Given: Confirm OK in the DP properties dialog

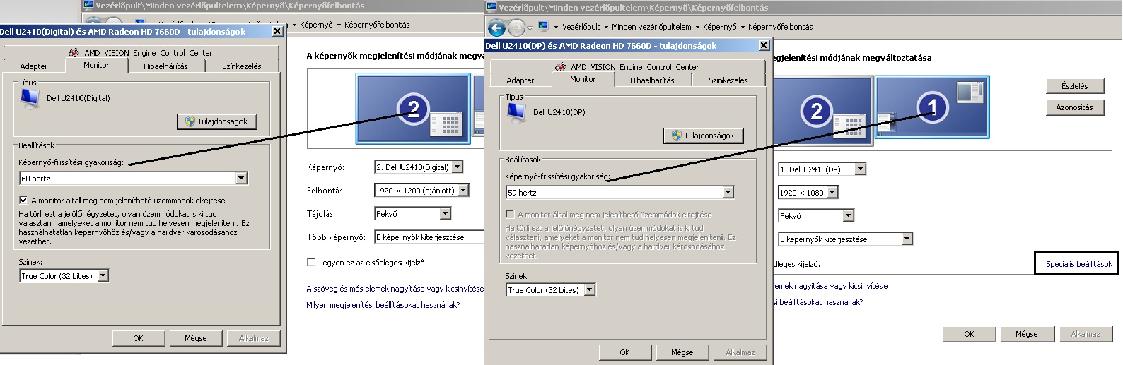Looking at the screenshot, I should pyautogui.click(x=624, y=352).
